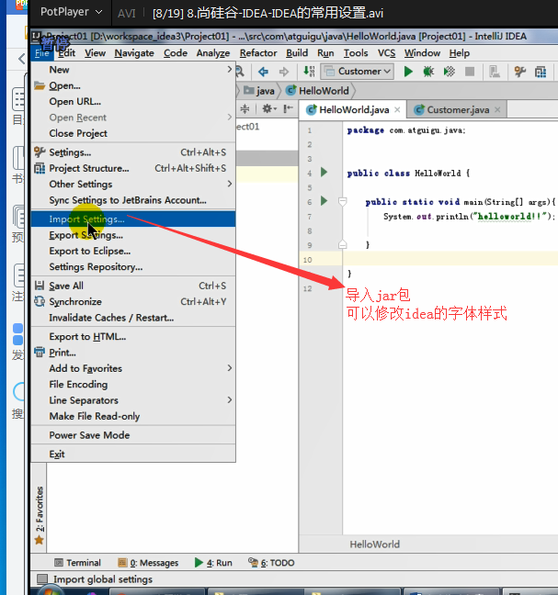Open 2: Favorites side panel
Viewport: 558px width, 595px height.
click(x=40, y=515)
